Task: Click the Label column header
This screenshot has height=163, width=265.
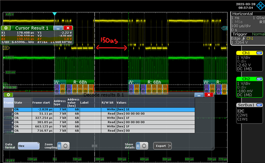Action: [x=90, y=103]
